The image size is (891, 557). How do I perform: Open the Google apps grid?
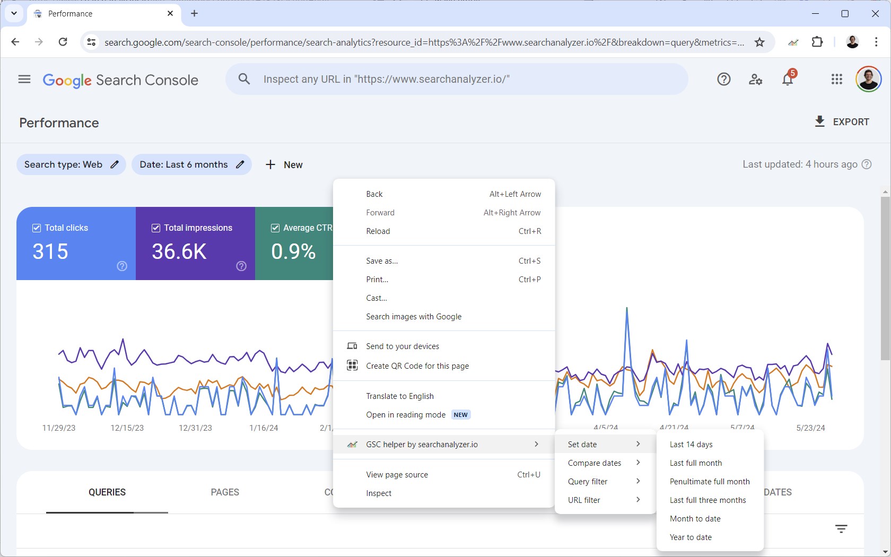[x=837, y=79]
